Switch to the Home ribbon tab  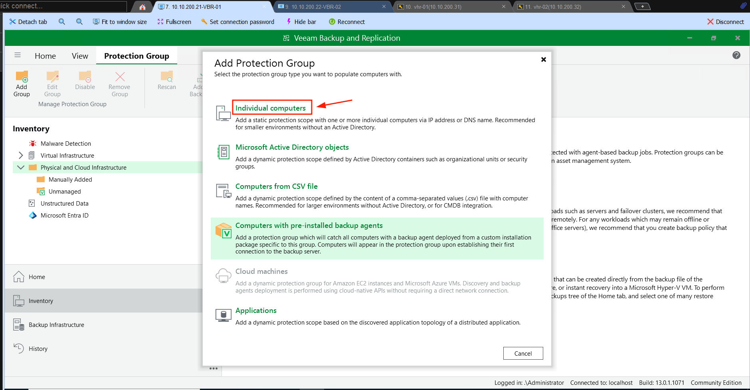coord(45,56)
